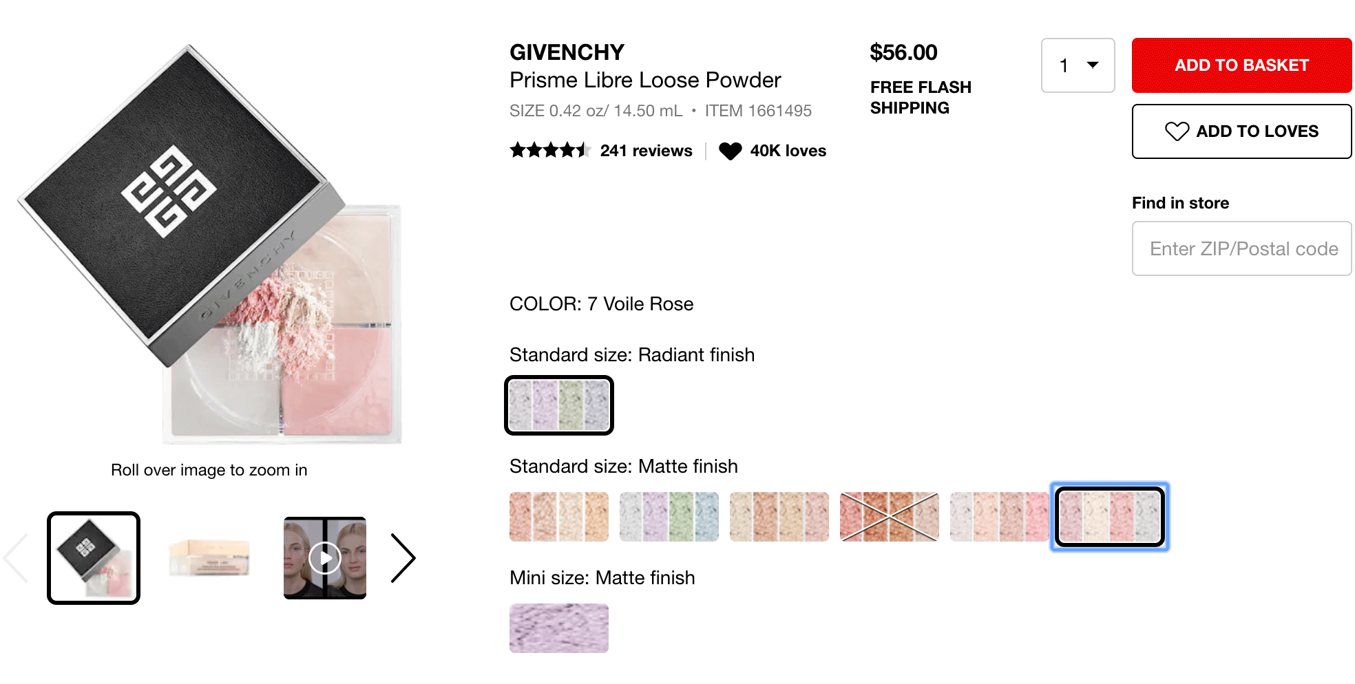Open the 241 reviews link
1355x684 pixels.
(646, 151)
